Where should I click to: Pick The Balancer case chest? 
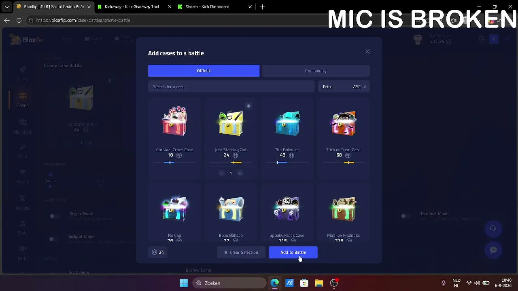click(x=287, y=122)
